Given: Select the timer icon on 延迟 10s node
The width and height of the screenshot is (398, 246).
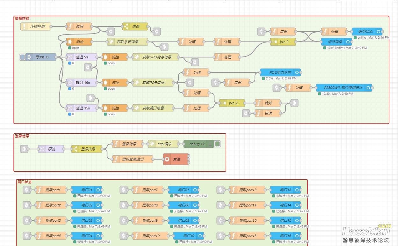Looking at the screenshot, I should [70, 83].
